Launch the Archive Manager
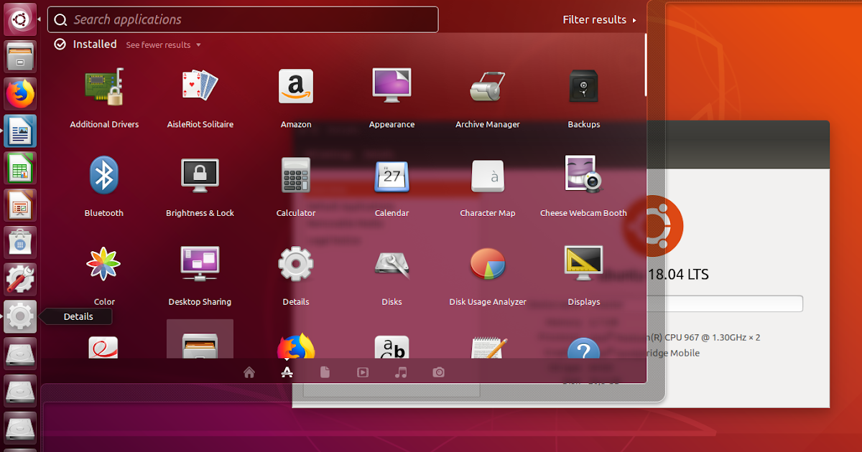Viewport: 862px width, 452px height. point(488,86)
